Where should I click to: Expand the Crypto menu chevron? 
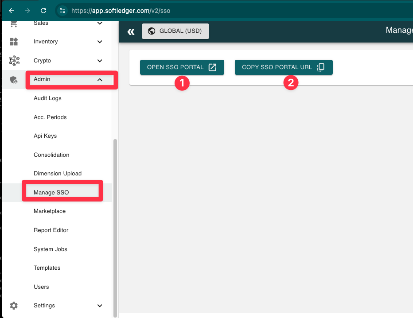100,61
